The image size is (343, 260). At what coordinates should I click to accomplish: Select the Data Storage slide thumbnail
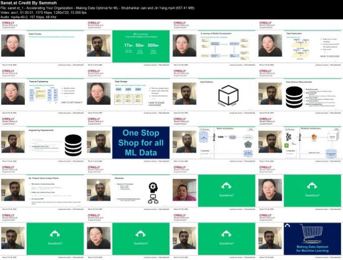[x=141, y=95]
